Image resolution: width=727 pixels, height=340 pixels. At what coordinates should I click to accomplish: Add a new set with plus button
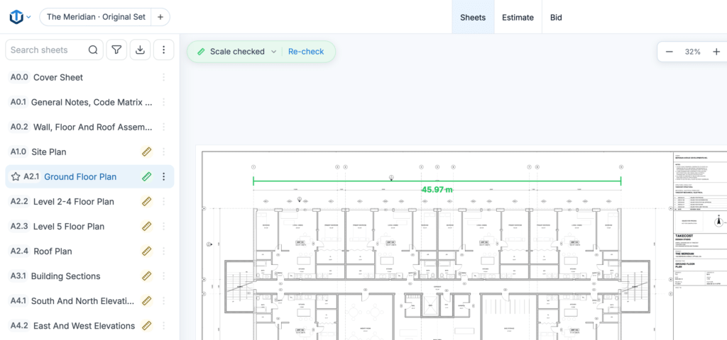(x=160, y=17)
